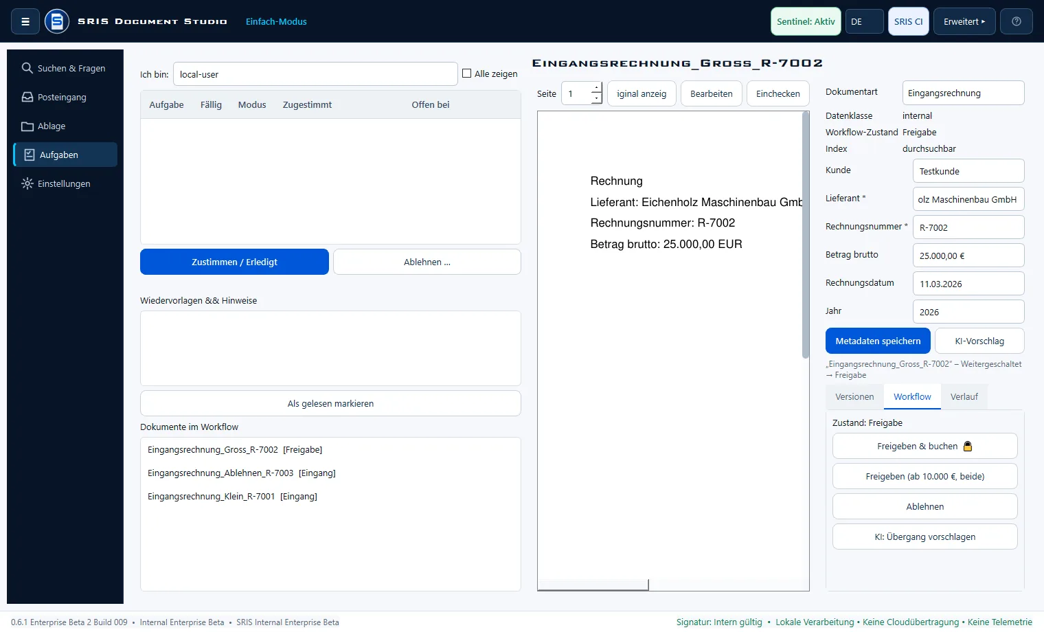Viewport: 1044px width, 632px height.
Task: Click the document preview vertical scrollbar
Action: (x=806, y=235)
